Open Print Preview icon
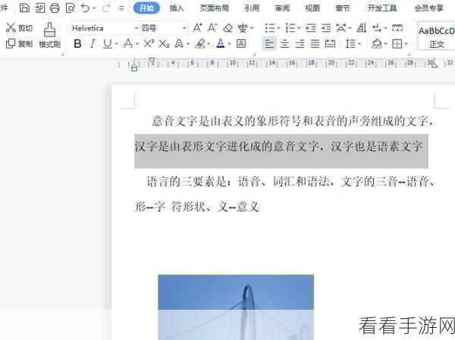This screenshot has width=455, height=340. coord(71,8)
